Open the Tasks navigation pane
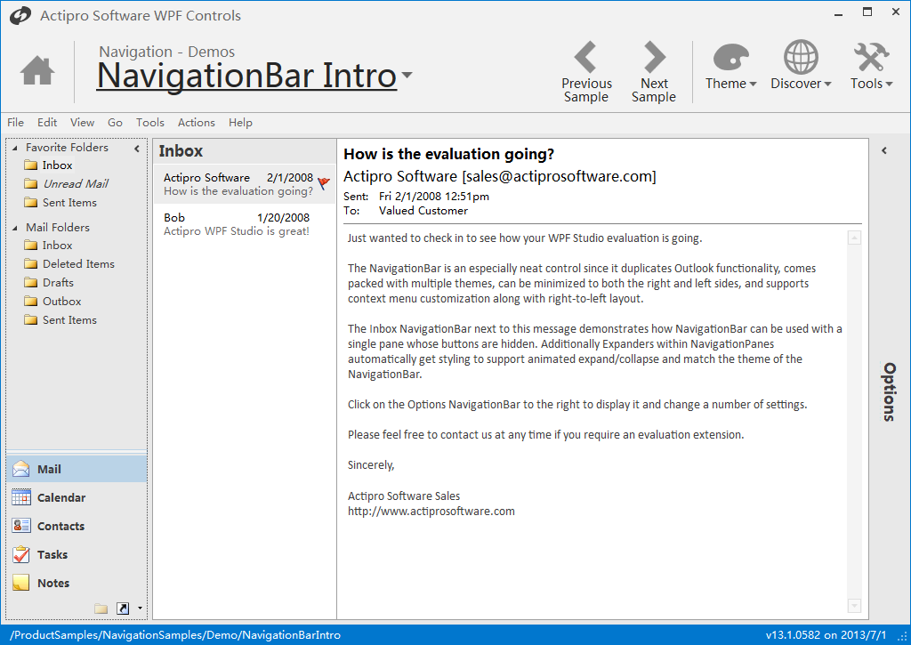911x645 pixels. click(x=52, y=554)
